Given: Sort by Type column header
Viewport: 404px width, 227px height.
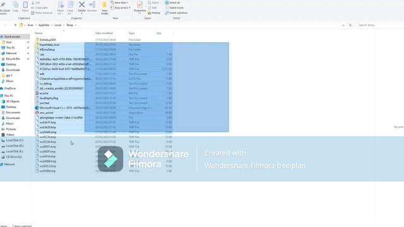Looking at the screenshot, I should (131, 33).
